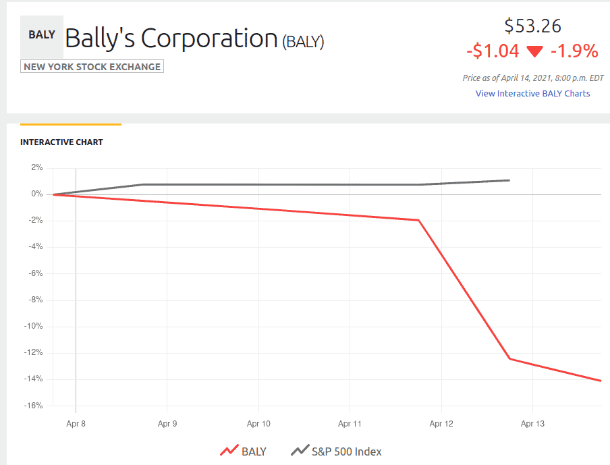The width and height of the screenshot is (610, 465).
Task: Select the Interactive Chart tab
Action: (x=61, y=142)
